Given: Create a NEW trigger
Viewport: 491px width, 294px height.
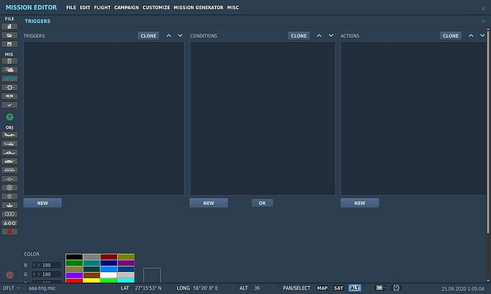Looking at the screenshot, I should (43, 203).
